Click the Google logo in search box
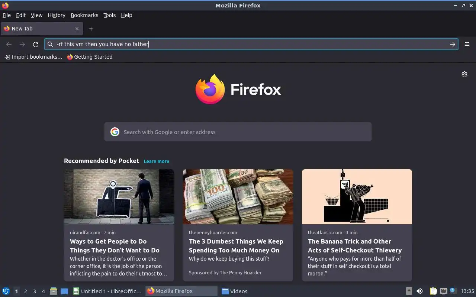 (115, 132)
